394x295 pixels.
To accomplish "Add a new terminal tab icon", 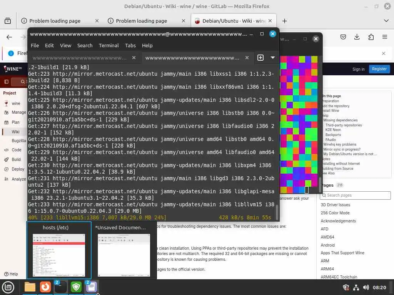I will (x=260, y=58).
